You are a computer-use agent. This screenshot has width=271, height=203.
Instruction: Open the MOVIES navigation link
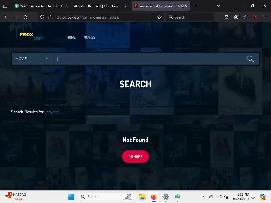89,37
